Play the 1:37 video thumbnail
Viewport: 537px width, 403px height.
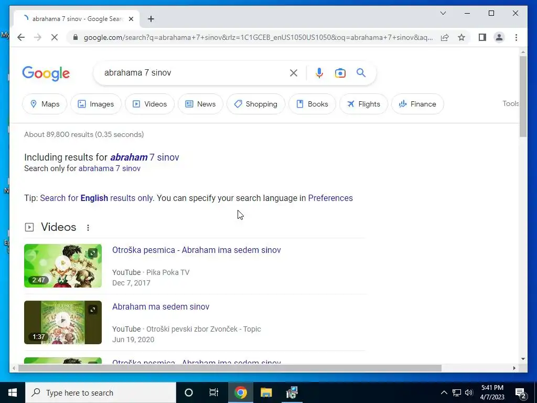point(63,322)
